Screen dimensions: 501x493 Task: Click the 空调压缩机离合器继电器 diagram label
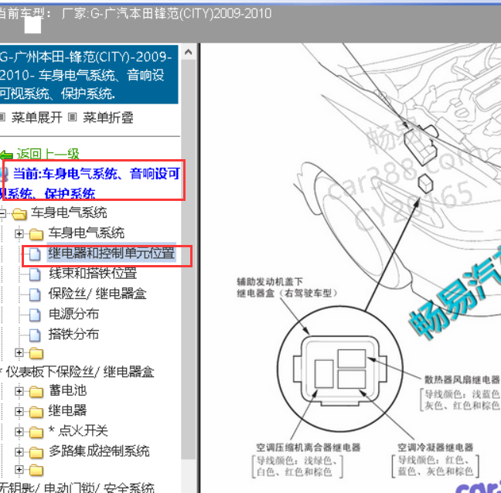tap(308, 447)
